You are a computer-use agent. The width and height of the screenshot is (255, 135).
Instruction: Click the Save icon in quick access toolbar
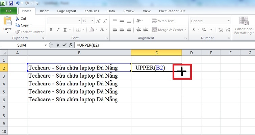click(x=11, y=3)
